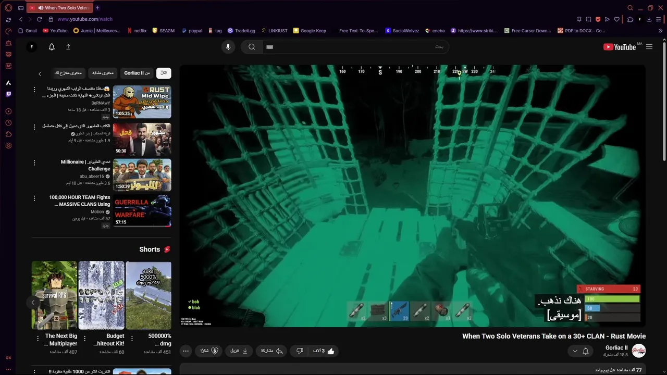Open options for 100,000 HOUR TEAM video
This screenshot has height=375, width=667.
tap(34, 198)
